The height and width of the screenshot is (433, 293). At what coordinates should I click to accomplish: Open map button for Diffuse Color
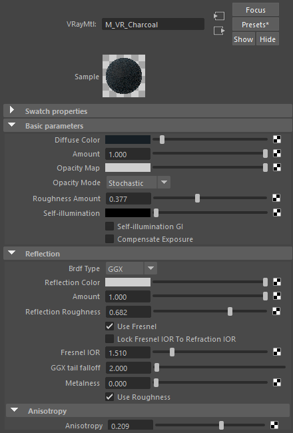277,139
